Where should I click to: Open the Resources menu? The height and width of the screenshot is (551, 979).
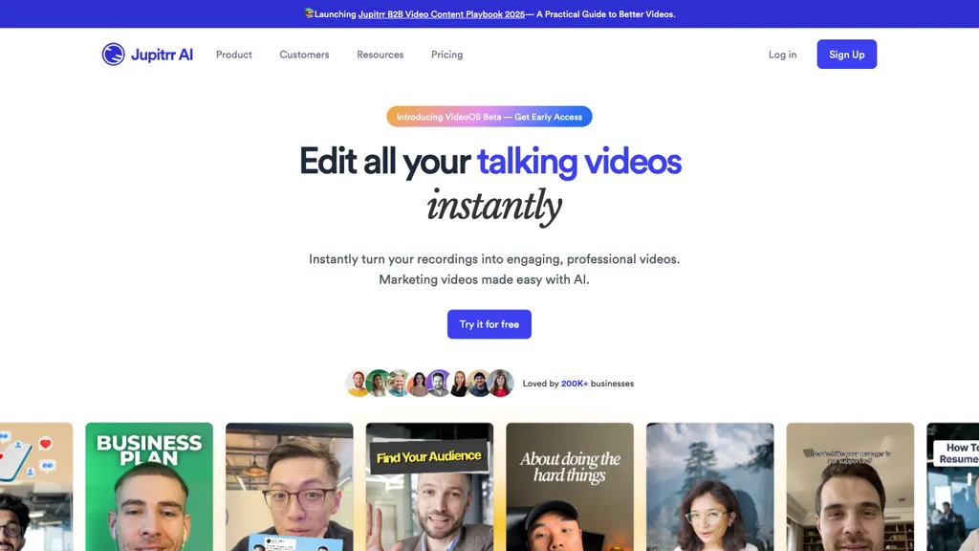point(381,55)
